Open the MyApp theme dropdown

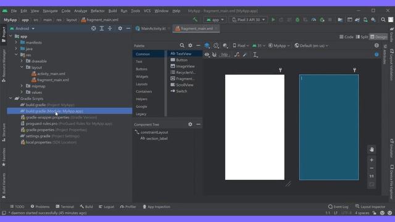click(279, 46)
